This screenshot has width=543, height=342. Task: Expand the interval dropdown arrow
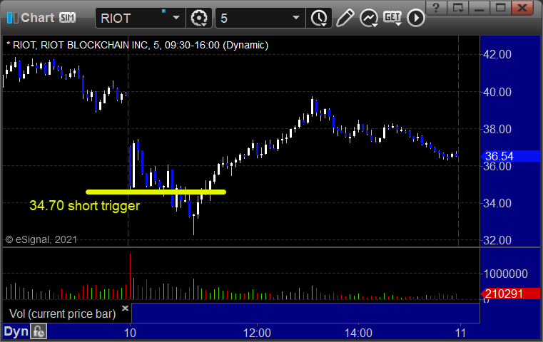tap(296, 18)
